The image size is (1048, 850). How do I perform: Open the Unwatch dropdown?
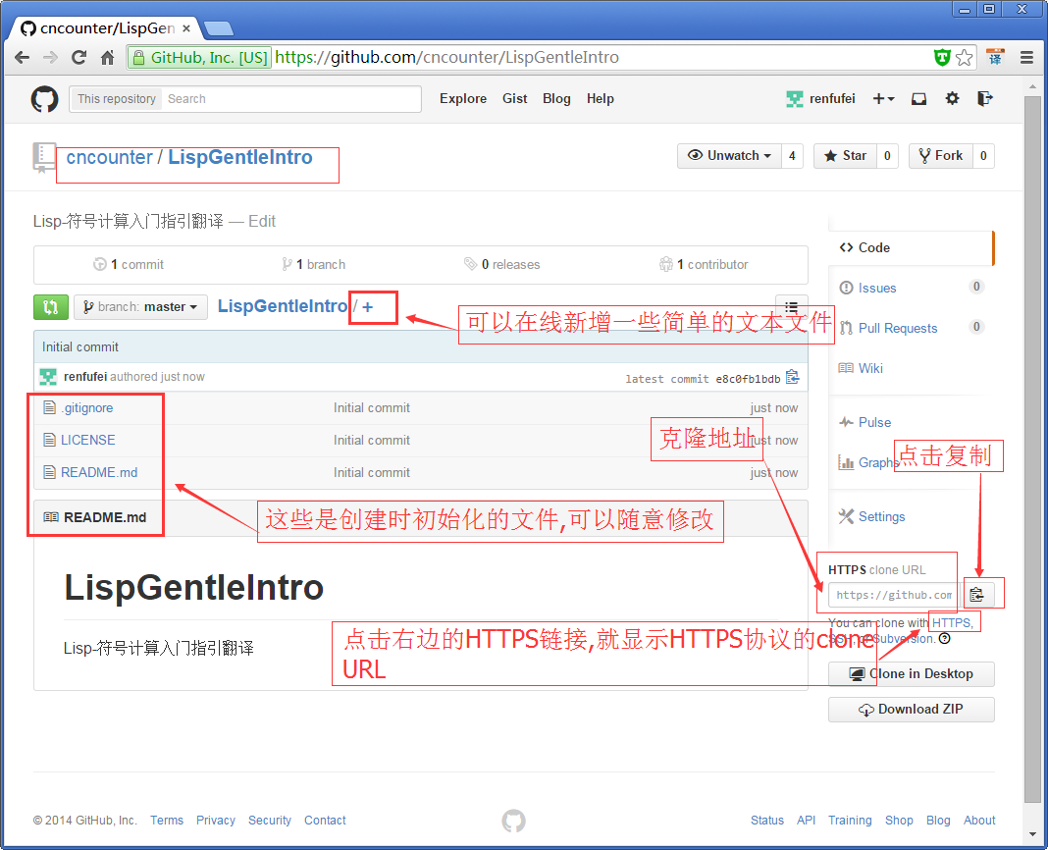point(729,156)
